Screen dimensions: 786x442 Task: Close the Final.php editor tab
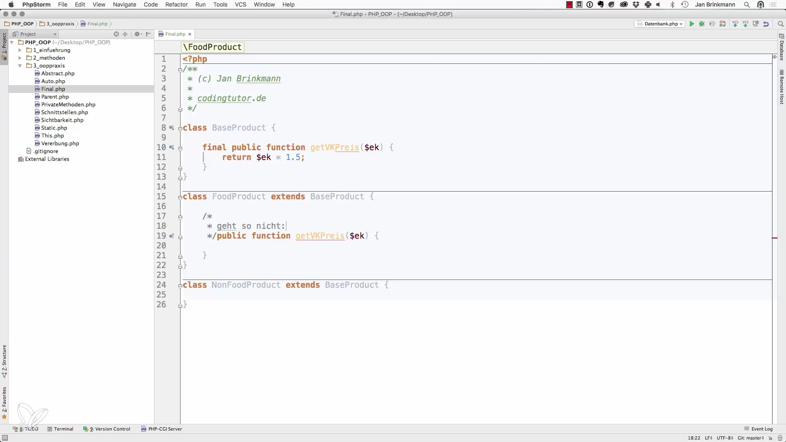point(190,34)
